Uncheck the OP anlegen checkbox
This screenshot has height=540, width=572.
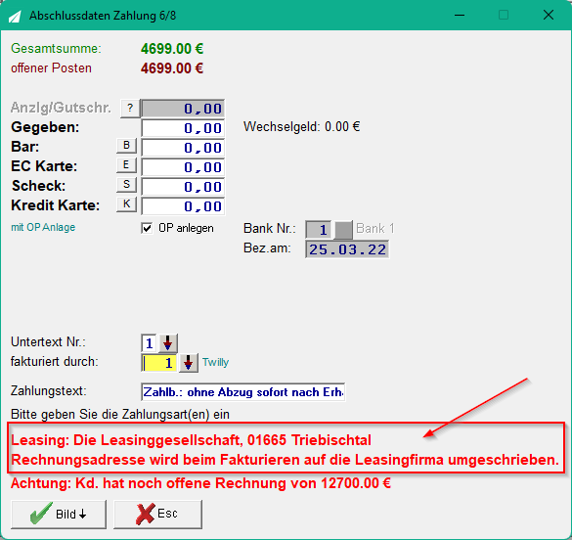[x=147, y=228]
